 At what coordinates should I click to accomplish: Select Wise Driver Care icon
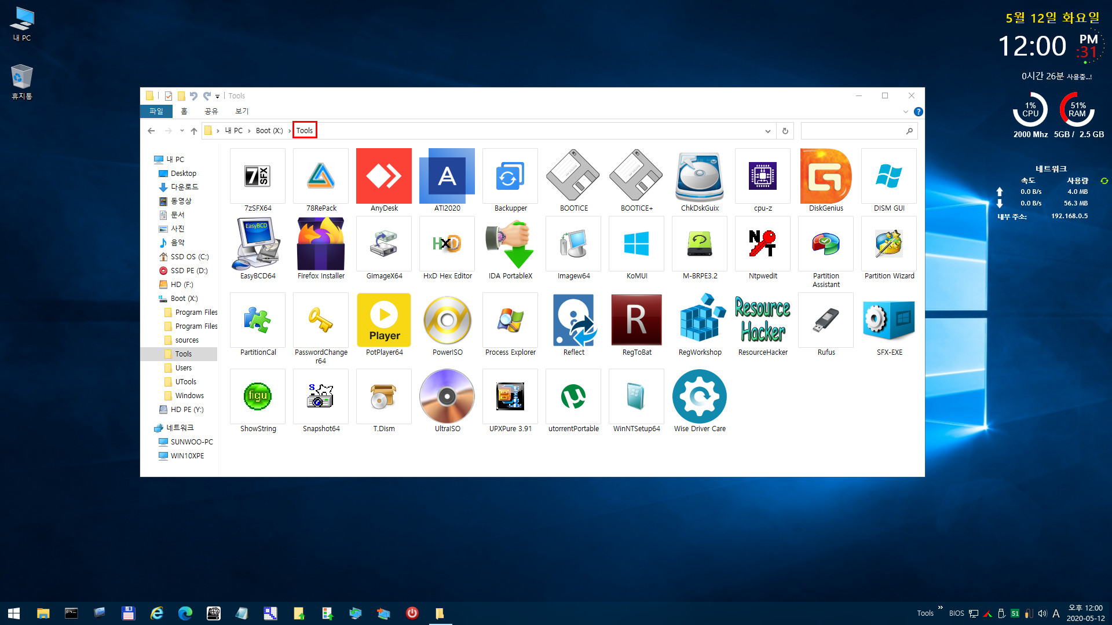click(x=700, y=396)
